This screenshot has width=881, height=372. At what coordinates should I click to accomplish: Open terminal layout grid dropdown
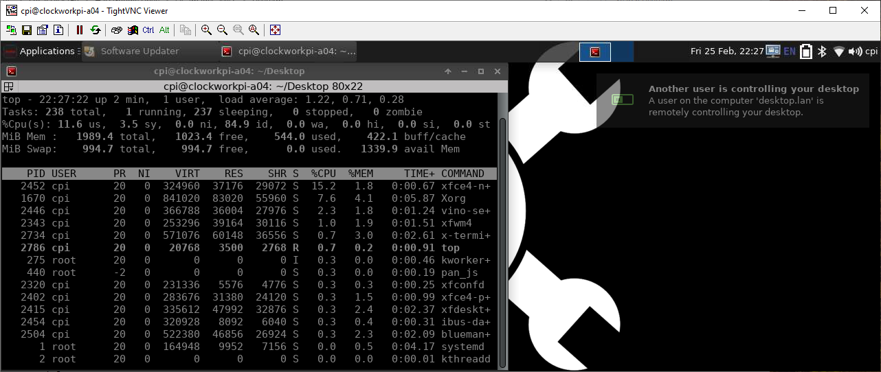click(9, 86)
